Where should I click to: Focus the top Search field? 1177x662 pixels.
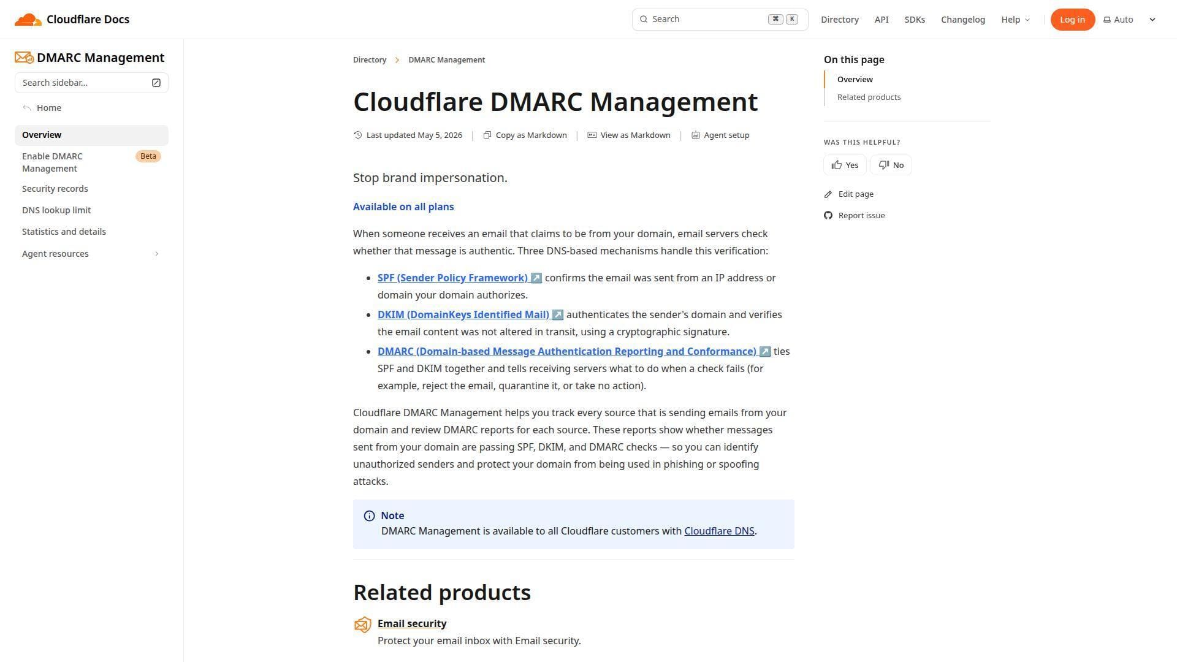[720, 20]
